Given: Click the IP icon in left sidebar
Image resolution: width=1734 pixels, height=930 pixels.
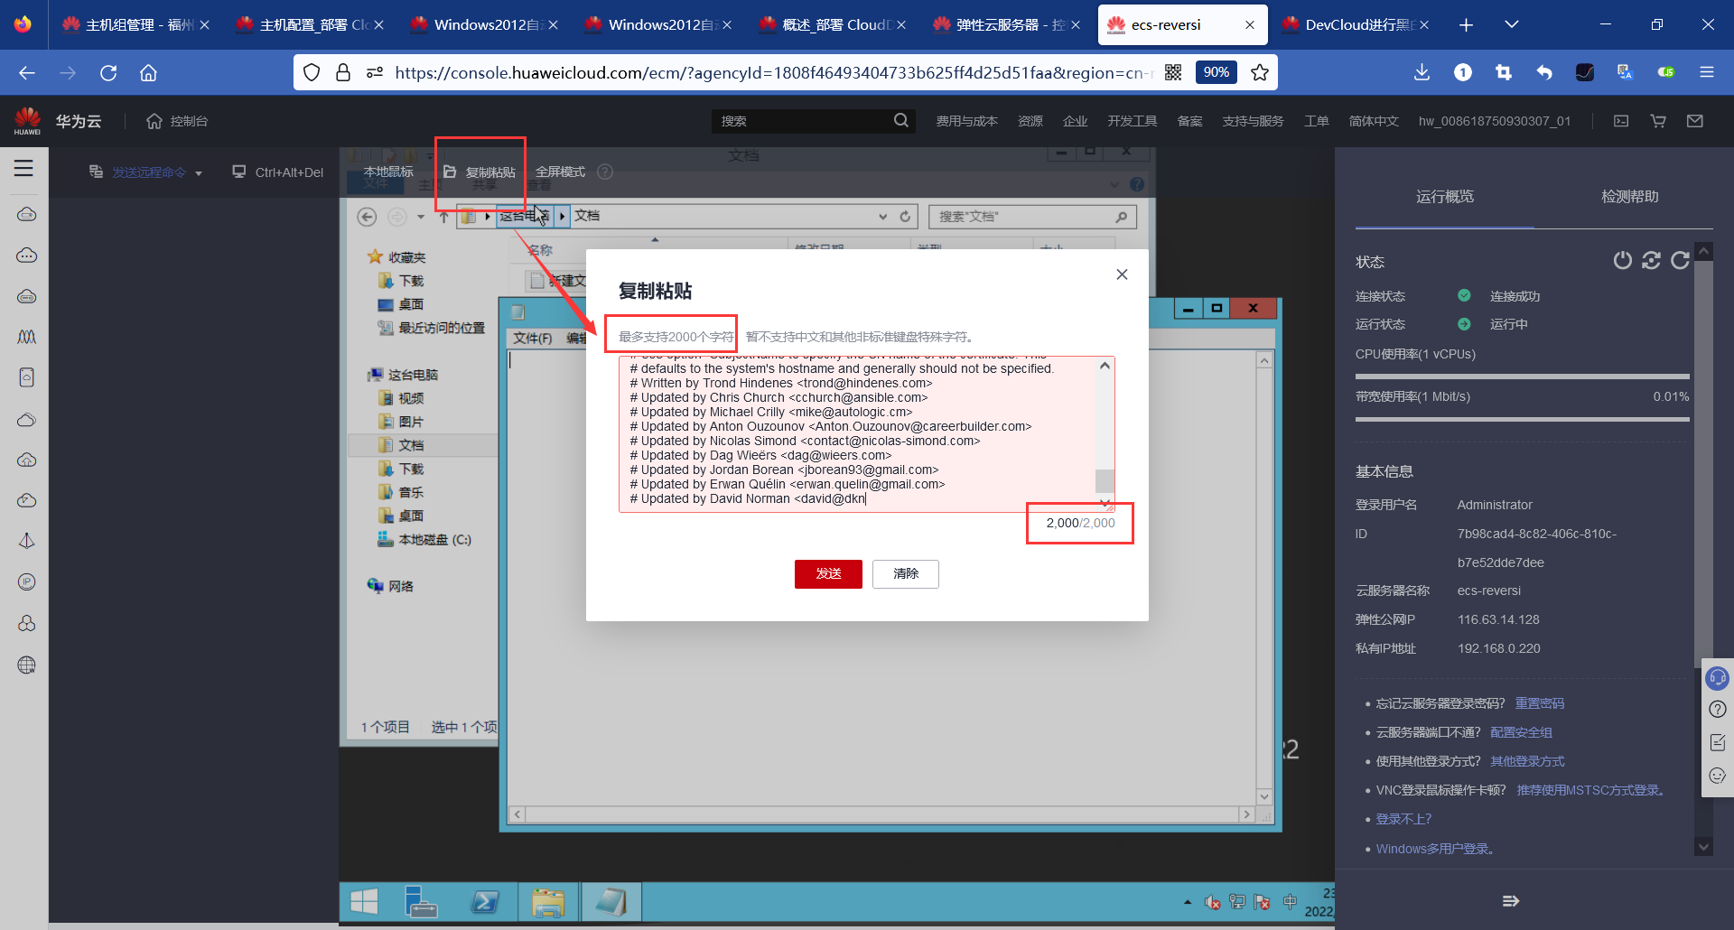Looking at the screenshot, I should coord(27,582).
